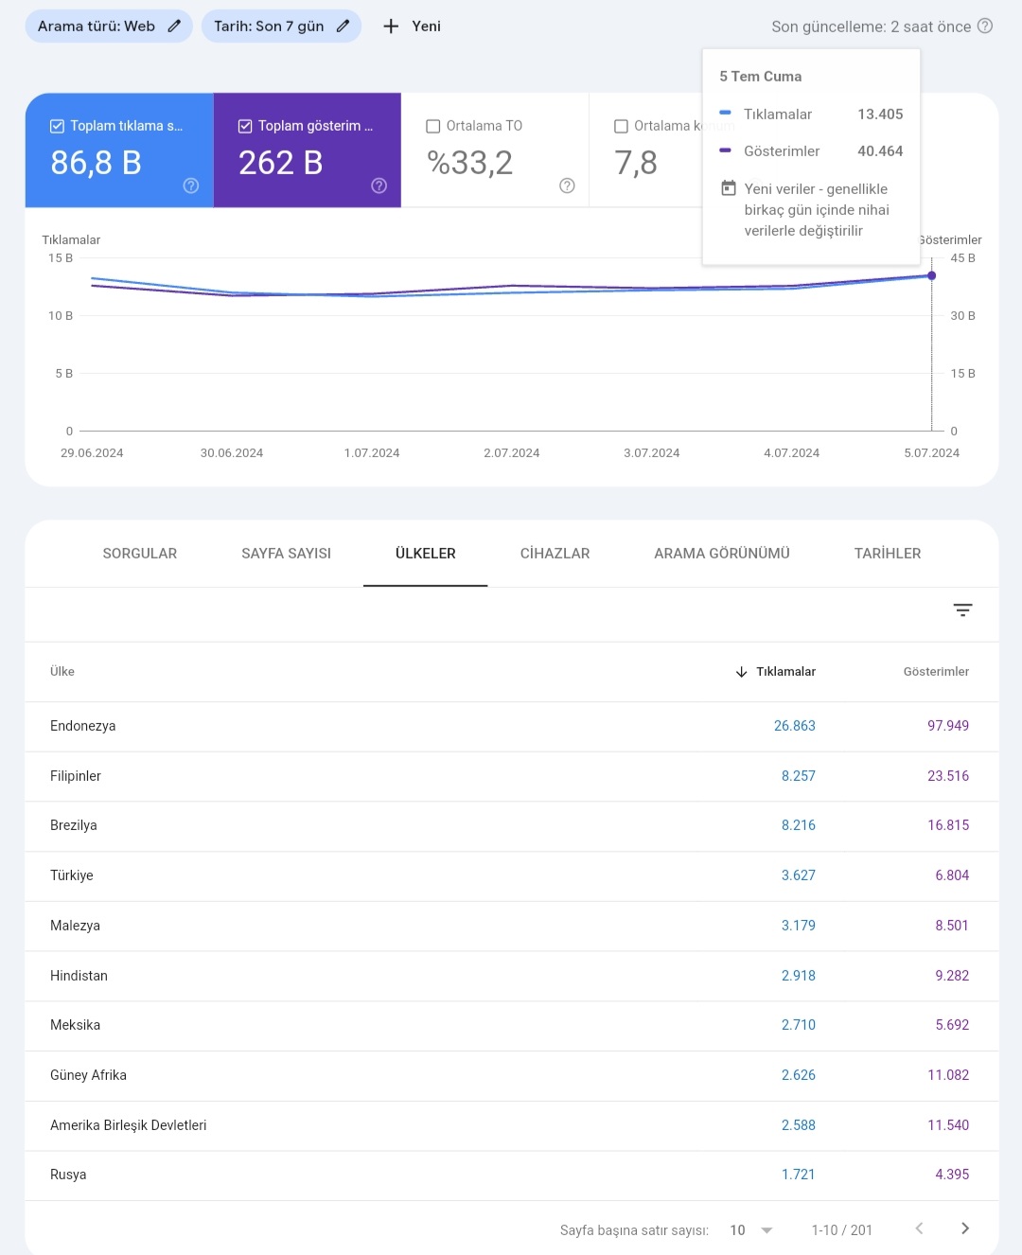
Task: Click Filipinler clicks value 8.257
Action: coord(798,776)
